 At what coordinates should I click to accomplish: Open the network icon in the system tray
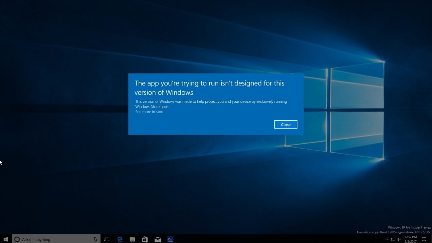(x=393, y=239)
